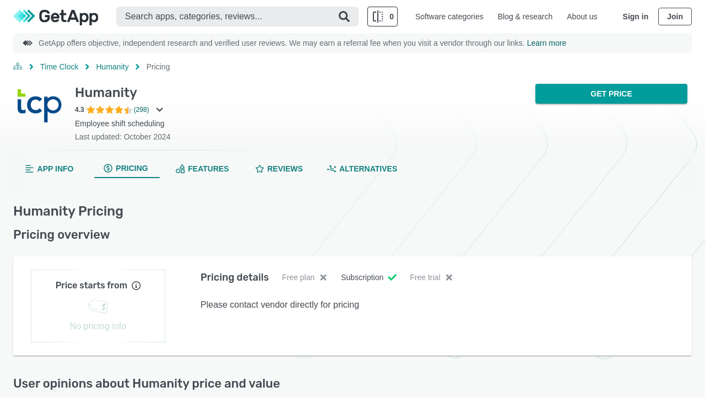Screen dimensions: 705x397
Task: Open the Reviews tab
Action: click(279, 169)
